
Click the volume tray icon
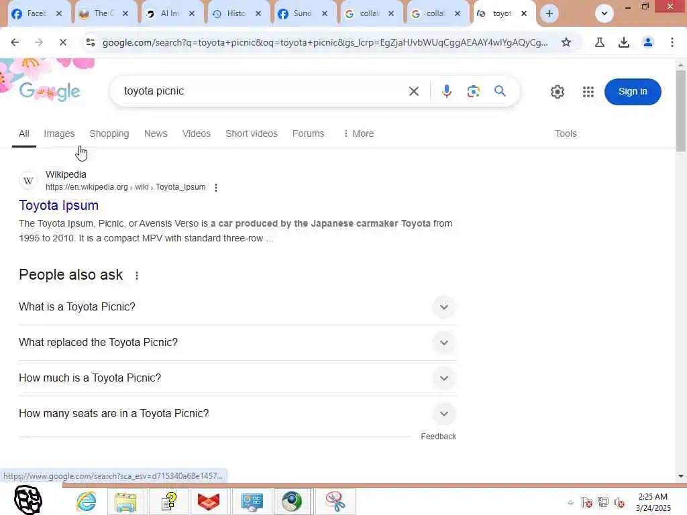619,502
